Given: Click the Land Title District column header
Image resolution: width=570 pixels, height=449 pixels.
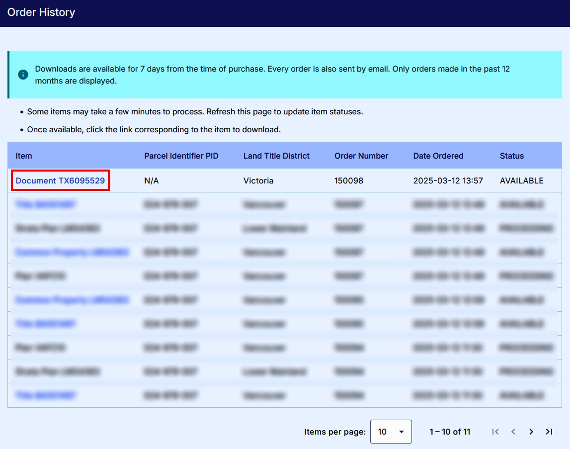Looking at the screenshot, I should coord(276,156).
